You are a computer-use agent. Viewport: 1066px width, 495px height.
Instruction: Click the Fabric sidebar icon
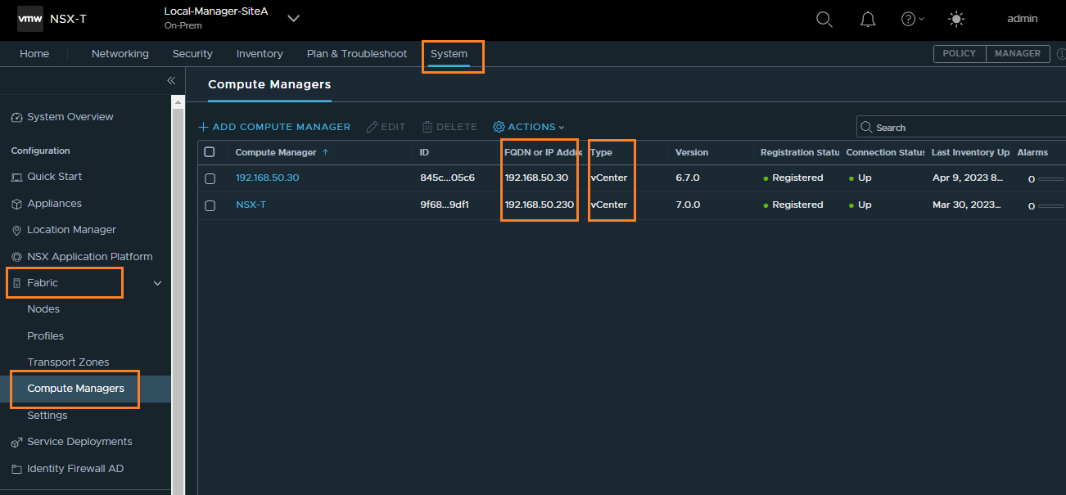point(16,283)
